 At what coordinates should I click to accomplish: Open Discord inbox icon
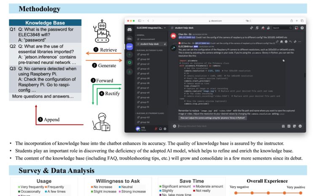point(297,28)
